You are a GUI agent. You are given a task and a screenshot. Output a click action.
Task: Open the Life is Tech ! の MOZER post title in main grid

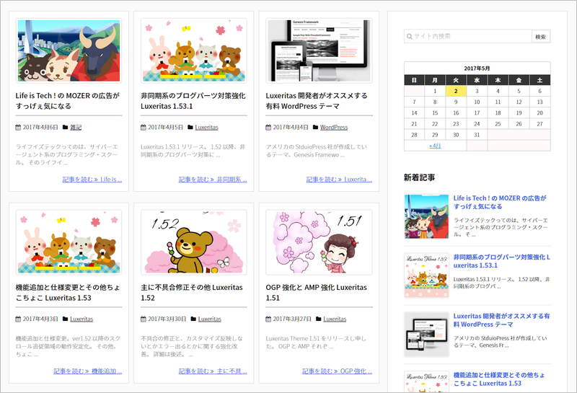tap(68, 101)
